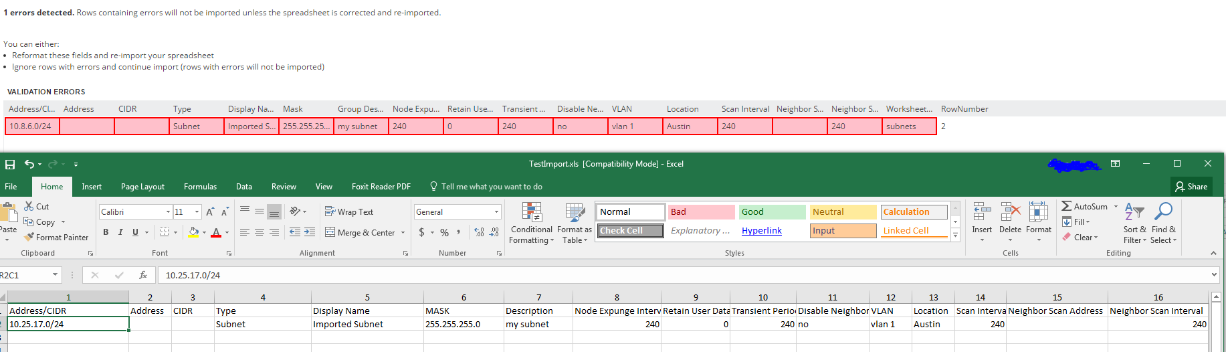The width and height of the screenshot is (1226, 352).
Task: Click the Increase Indent icon
Action: point(310,232)
